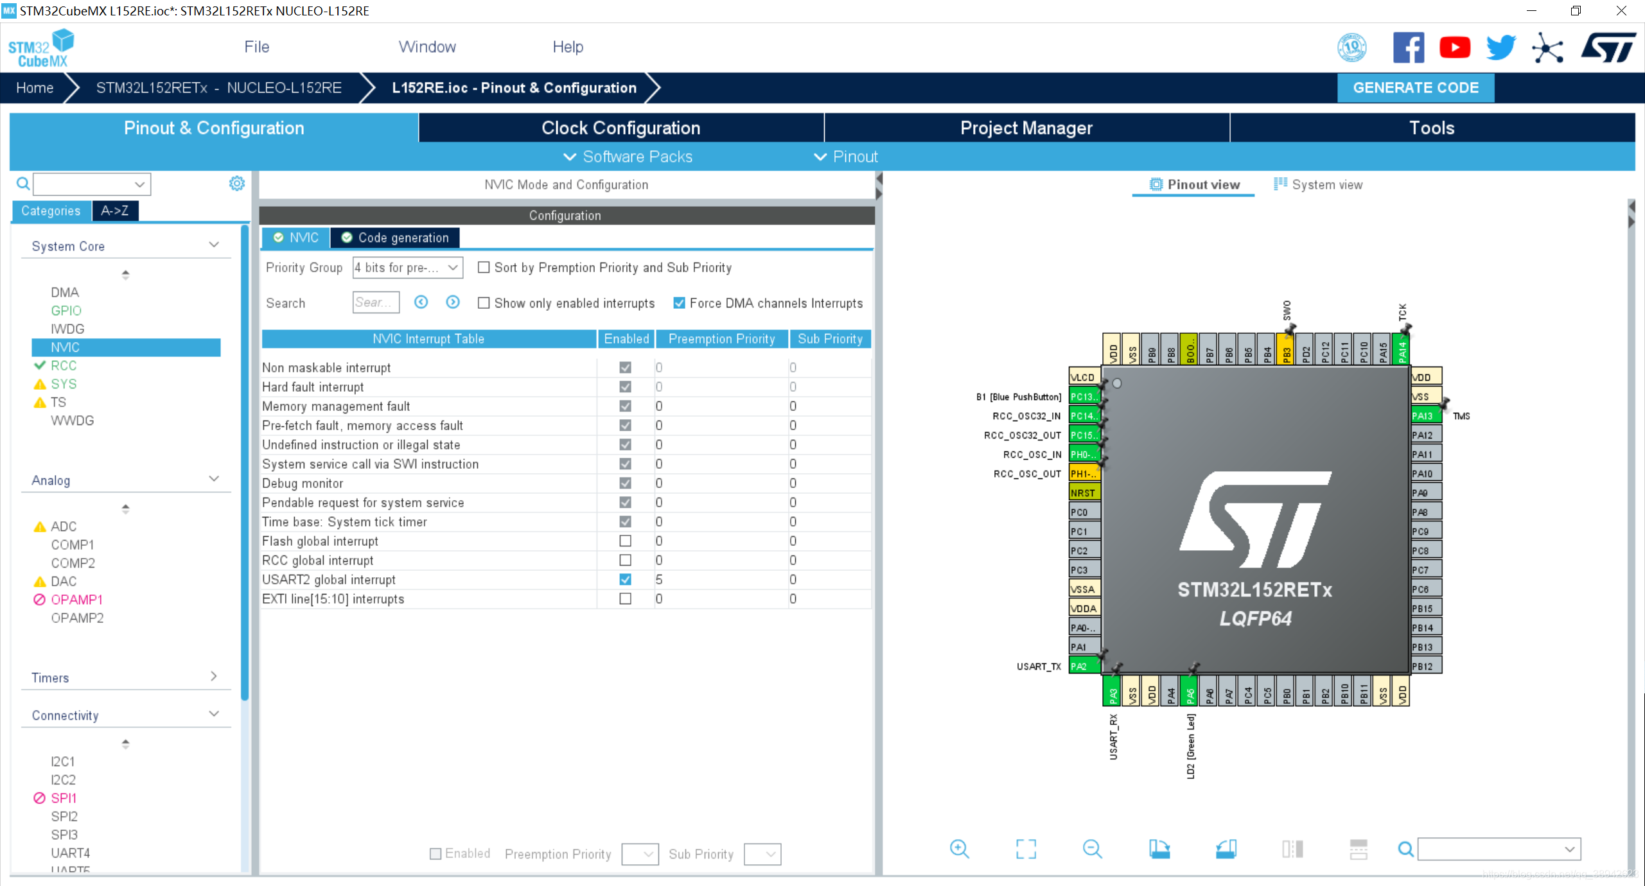Open the Priority Group dropdown

coord(407,268)
